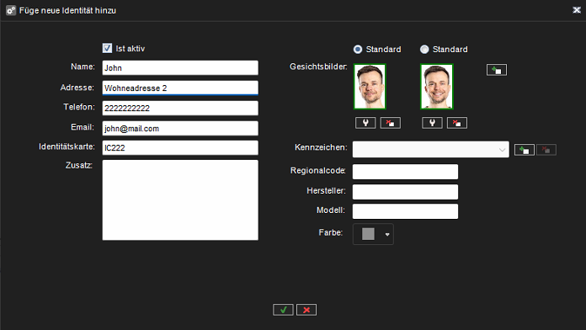Click the Modell input field
The width and height of the screenshot is (586, 330).
(x=405, y=211)
